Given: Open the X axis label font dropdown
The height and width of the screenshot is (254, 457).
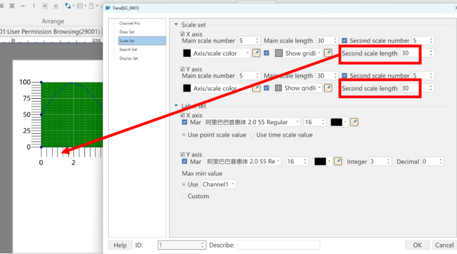Looking at the screenshot, I should coord(252,122).
